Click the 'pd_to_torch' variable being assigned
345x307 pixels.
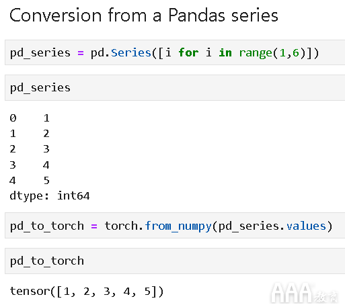point(47,226)
